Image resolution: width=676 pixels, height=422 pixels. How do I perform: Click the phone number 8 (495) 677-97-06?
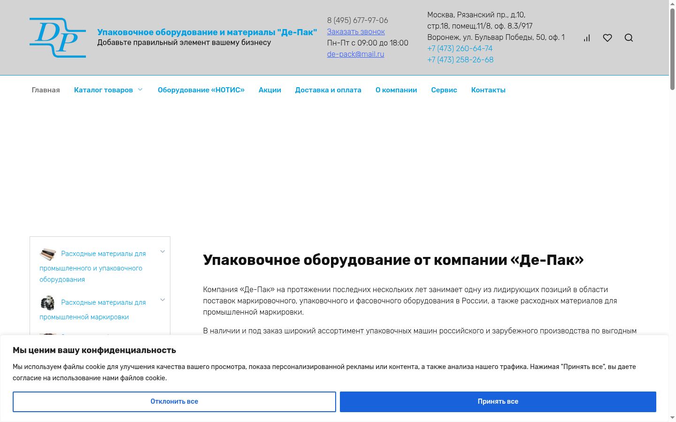click(x=358, y=20)
